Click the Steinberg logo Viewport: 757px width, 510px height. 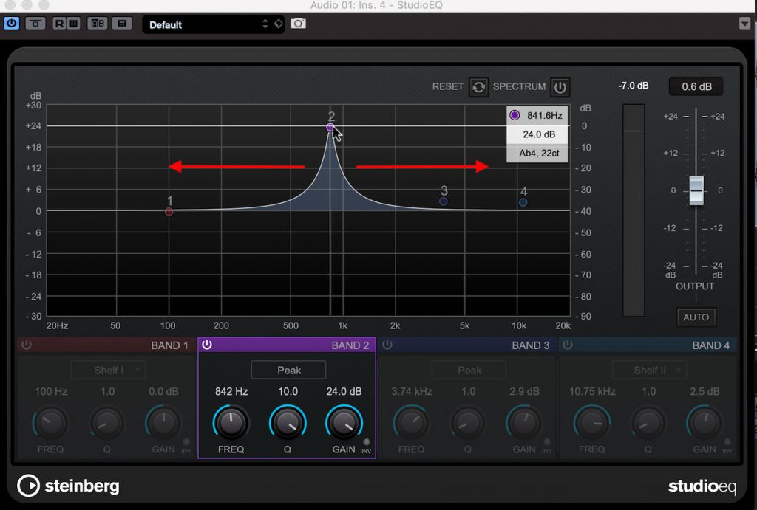[x=68, y=486]
